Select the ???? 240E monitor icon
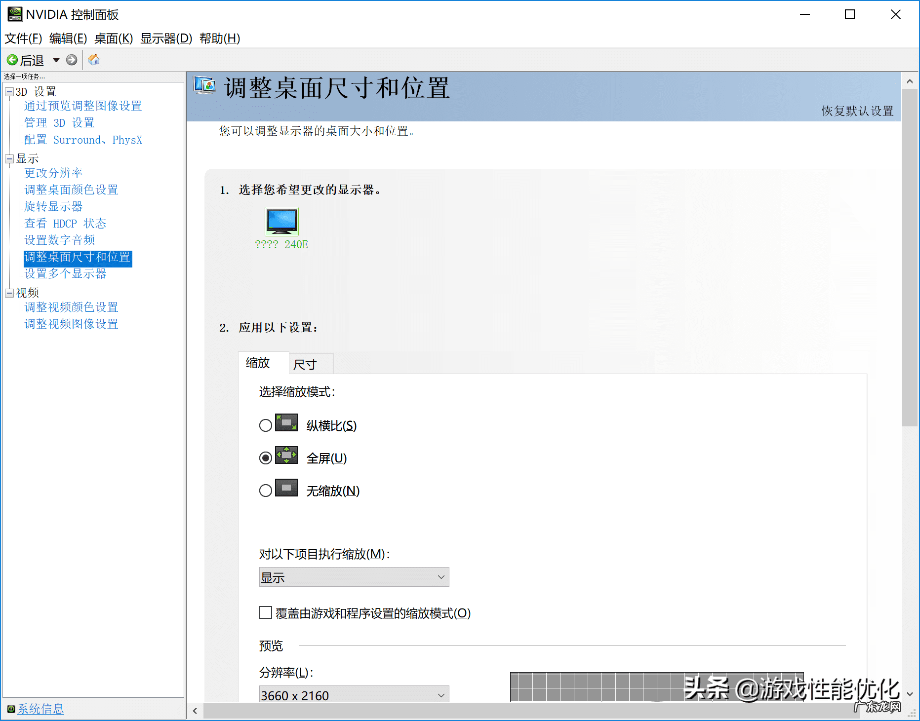The height and width of the screenshot is (721, 920). (281, 222)
